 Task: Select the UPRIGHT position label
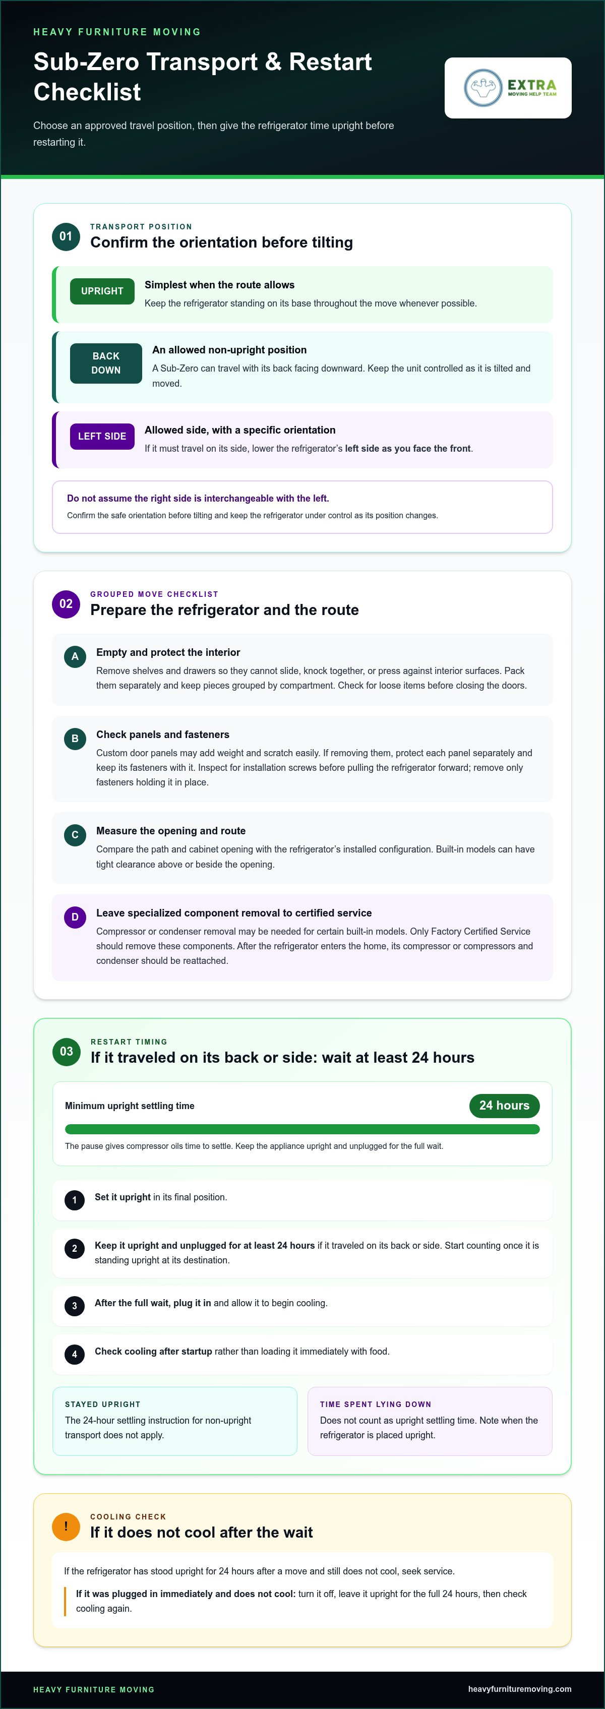(102, 291)
